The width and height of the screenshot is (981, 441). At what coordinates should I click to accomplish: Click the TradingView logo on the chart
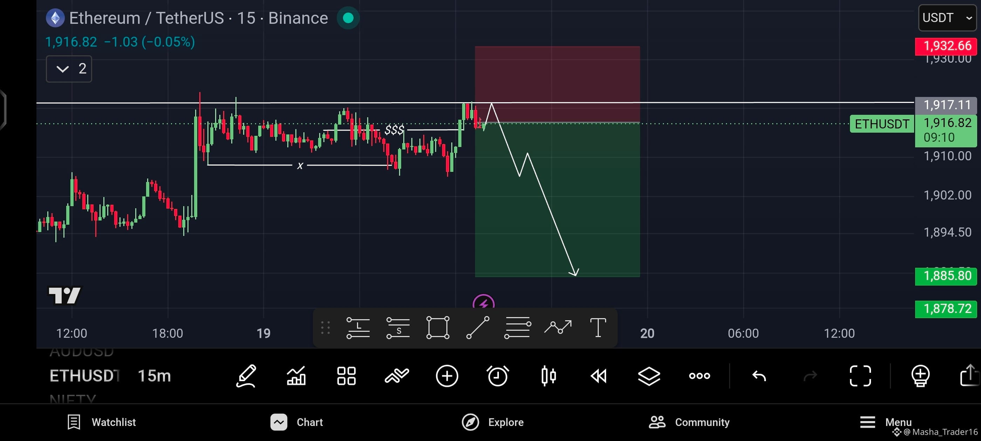click(65, 295)
